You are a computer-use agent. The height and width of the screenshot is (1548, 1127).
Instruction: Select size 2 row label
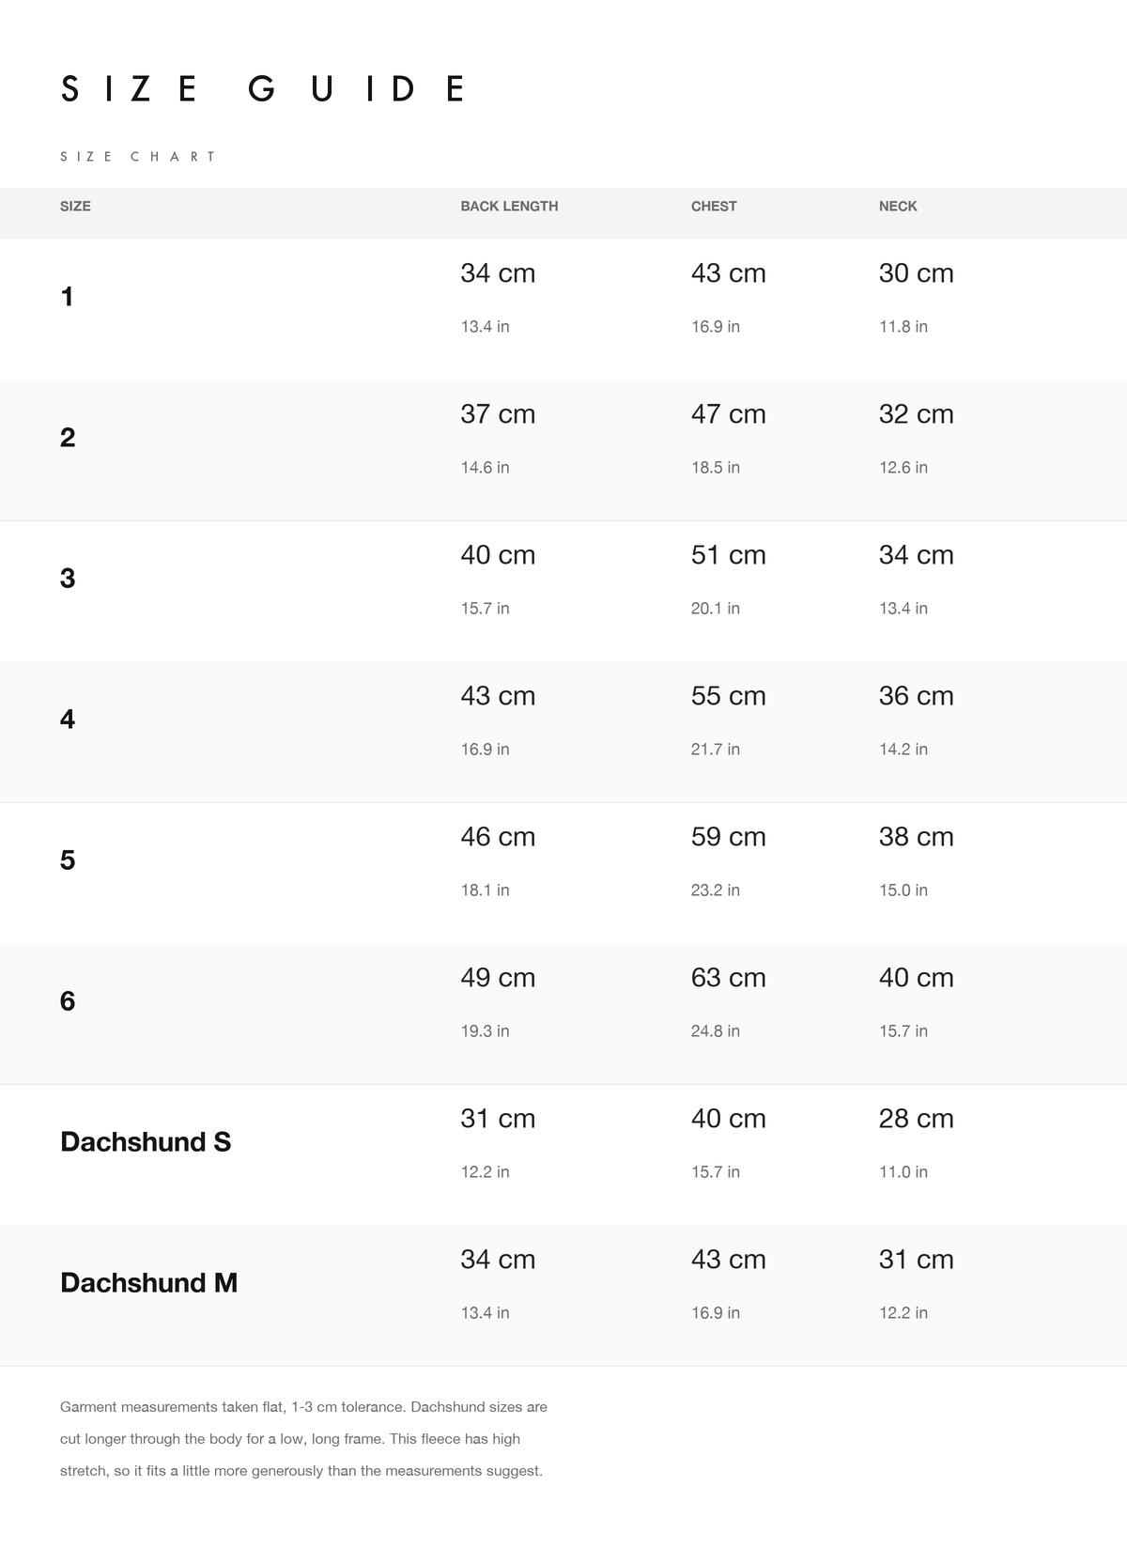[68, 438]
